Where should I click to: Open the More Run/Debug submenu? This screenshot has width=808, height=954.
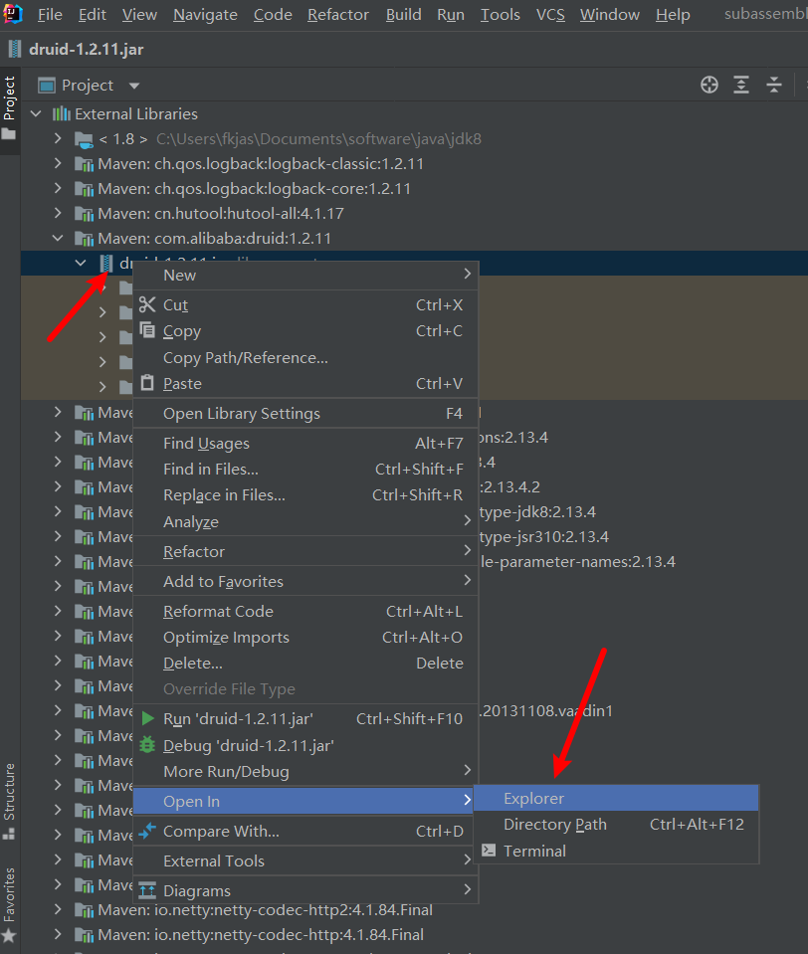coord(305,772)
